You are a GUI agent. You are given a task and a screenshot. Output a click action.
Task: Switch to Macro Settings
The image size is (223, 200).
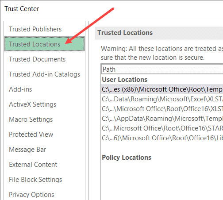point(44,119)
